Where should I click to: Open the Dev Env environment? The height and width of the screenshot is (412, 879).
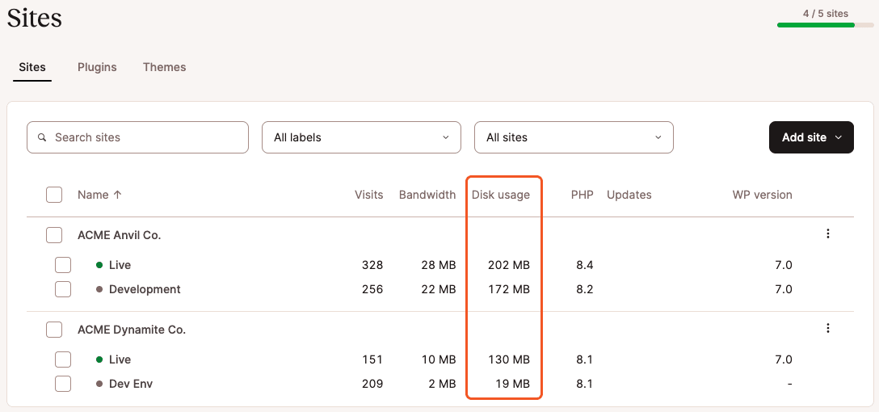(x=131, y=384)
